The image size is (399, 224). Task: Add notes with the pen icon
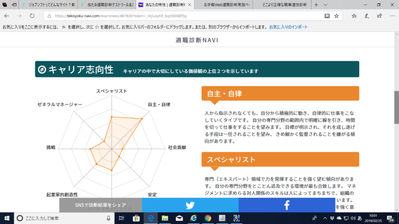(x=367, y=16)
